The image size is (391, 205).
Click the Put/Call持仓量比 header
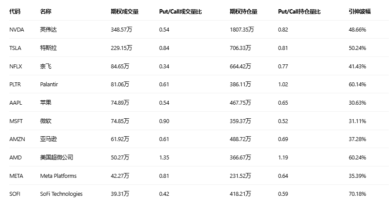click(x=299, y=11)
